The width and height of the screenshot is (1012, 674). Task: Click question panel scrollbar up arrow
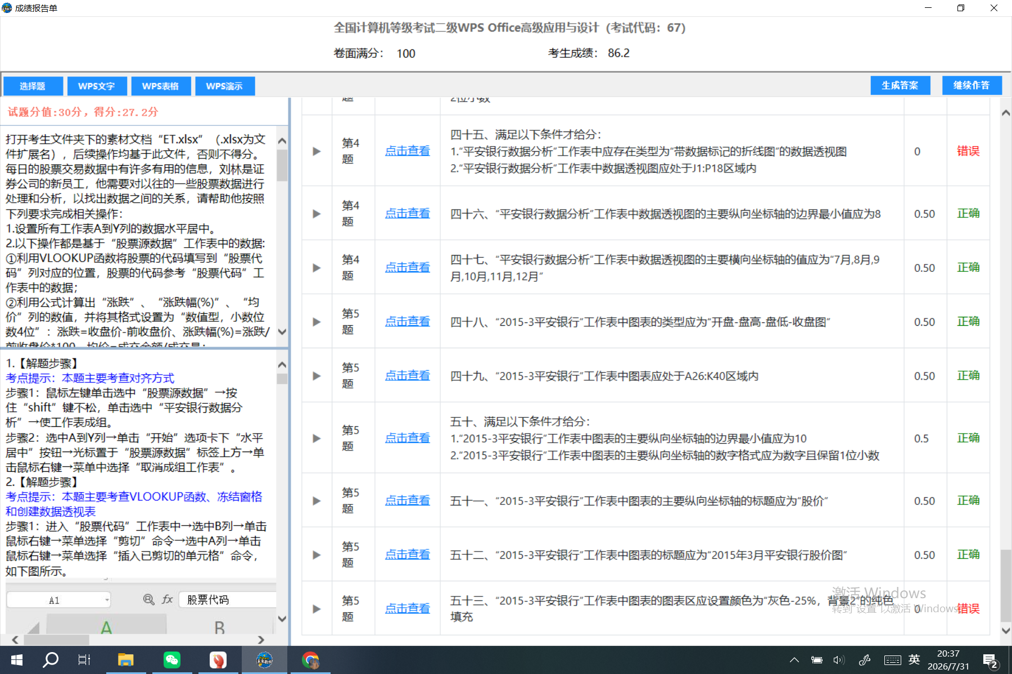282,141
